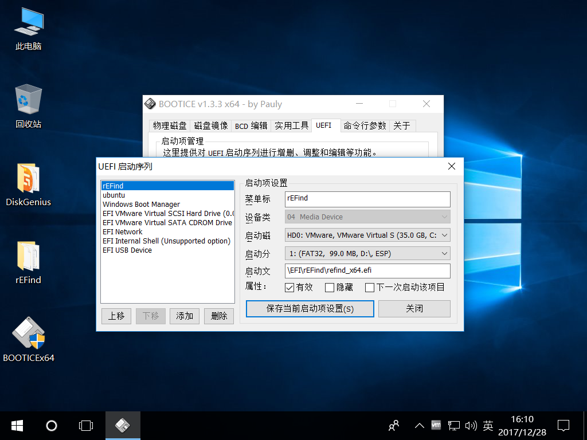
Task: Open Cortana search circle on taskbar
Action: [x=51, y=426]
